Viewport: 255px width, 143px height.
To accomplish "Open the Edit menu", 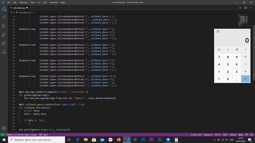I will coord(15,2).
